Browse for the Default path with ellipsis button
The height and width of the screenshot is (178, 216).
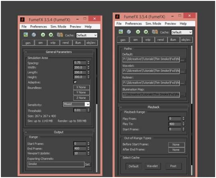point(183,60)
